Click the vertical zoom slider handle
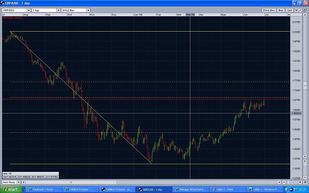The width and height of the screenshot is (309, 193). coord(305,164)
